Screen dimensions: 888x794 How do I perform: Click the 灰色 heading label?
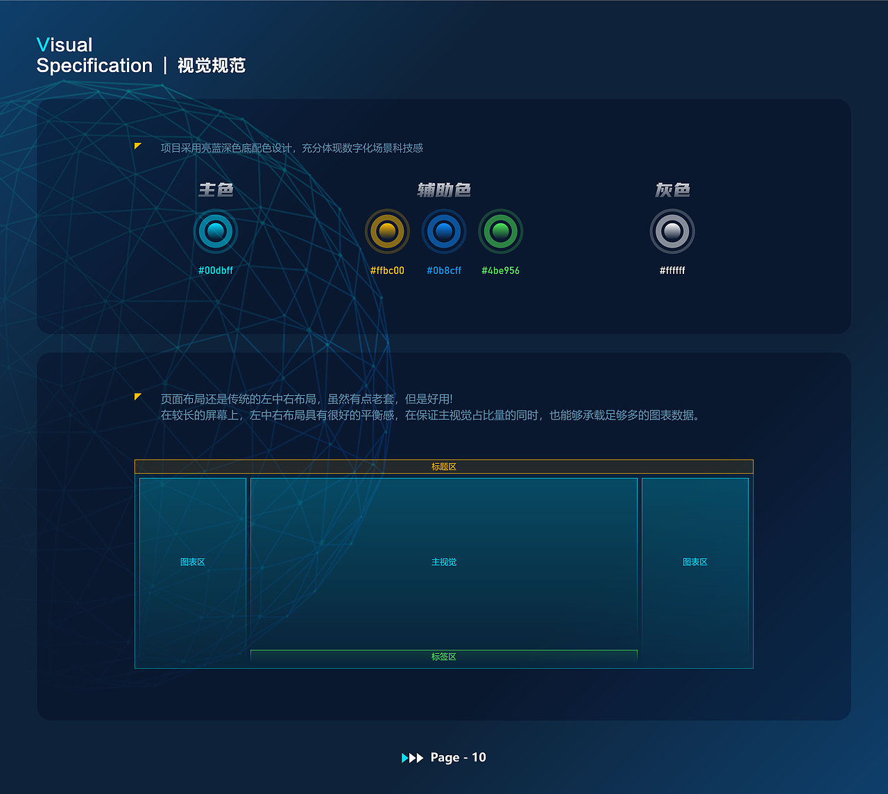click(x=671, y=189)
